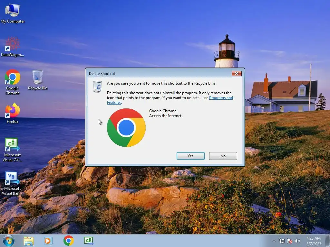Click the 'Access the Internet' description text
Screen dimensions: 330x247
click(165, 116)
